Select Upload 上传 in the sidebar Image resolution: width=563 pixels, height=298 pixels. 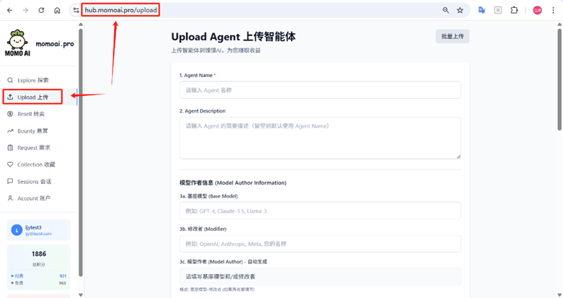(32, 97)
